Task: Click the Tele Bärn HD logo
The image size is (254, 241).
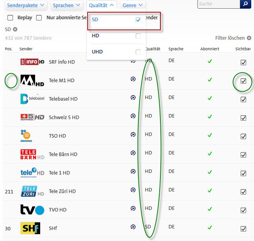Action: coord(32,154)
